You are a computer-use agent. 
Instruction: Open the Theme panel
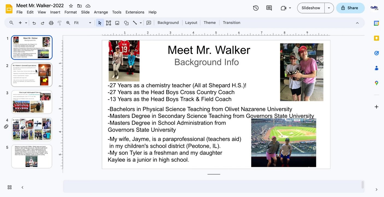pos(210,23)
